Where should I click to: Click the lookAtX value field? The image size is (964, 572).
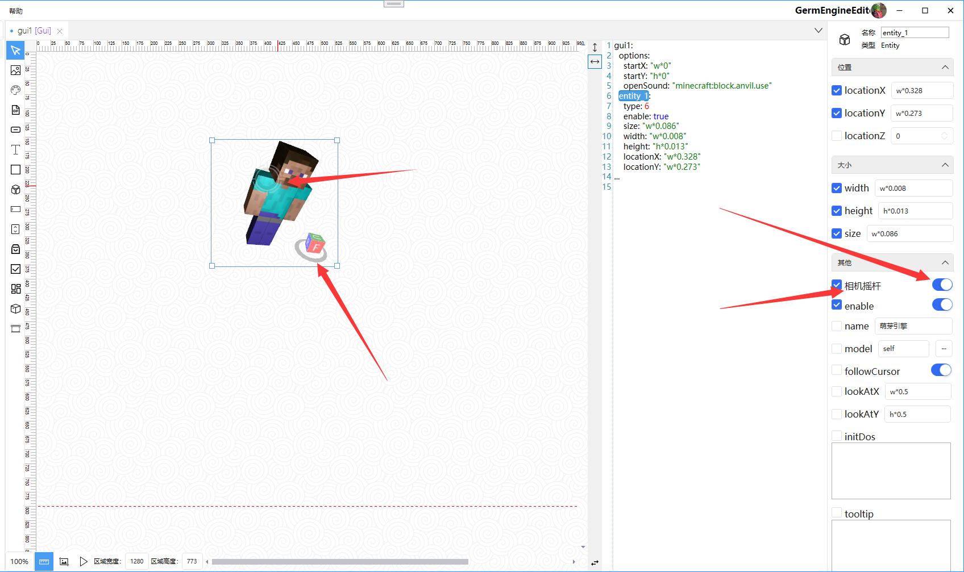[918, 391]
